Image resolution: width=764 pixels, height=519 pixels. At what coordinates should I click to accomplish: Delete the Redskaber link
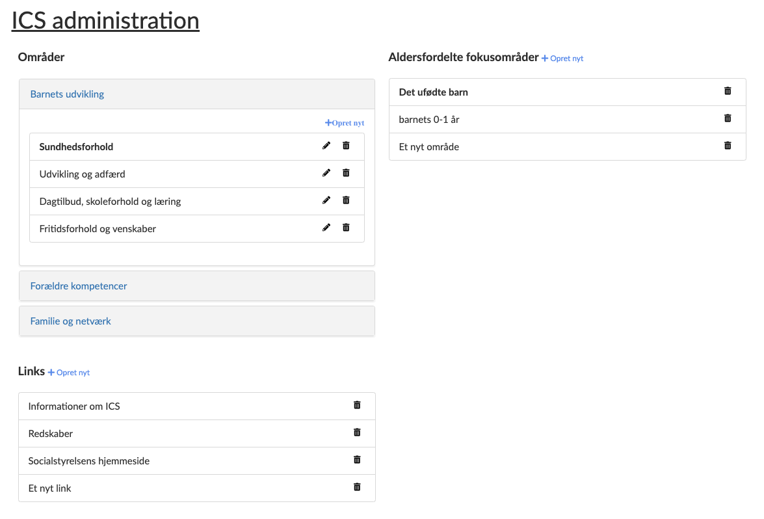(x=357, y=432)
